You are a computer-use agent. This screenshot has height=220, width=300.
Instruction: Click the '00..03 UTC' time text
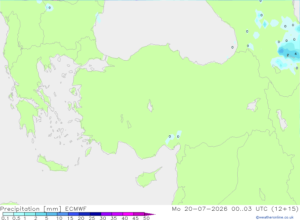coord(250,209)
